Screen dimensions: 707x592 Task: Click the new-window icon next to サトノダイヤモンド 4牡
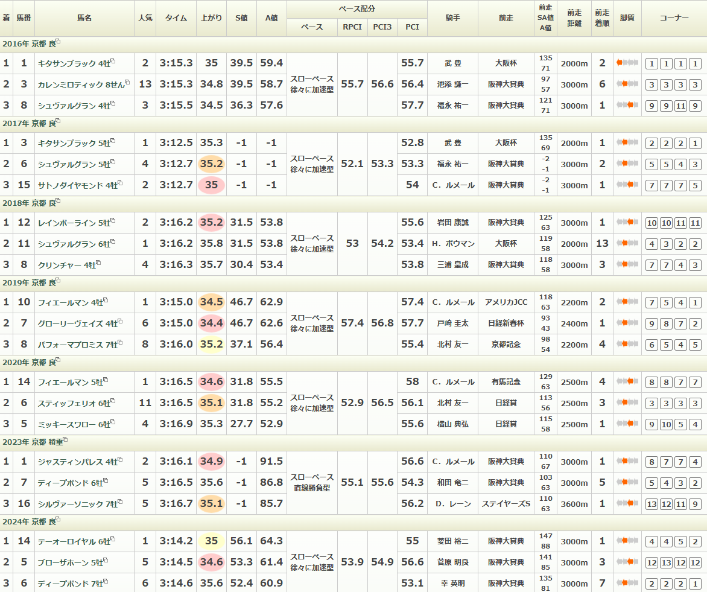[x=120, y=183]
